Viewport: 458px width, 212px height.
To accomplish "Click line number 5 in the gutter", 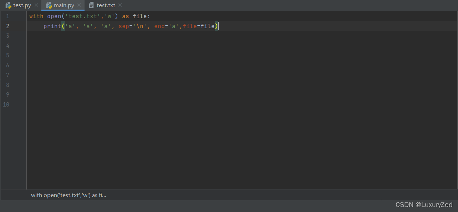I will click(x=7, y=55).
